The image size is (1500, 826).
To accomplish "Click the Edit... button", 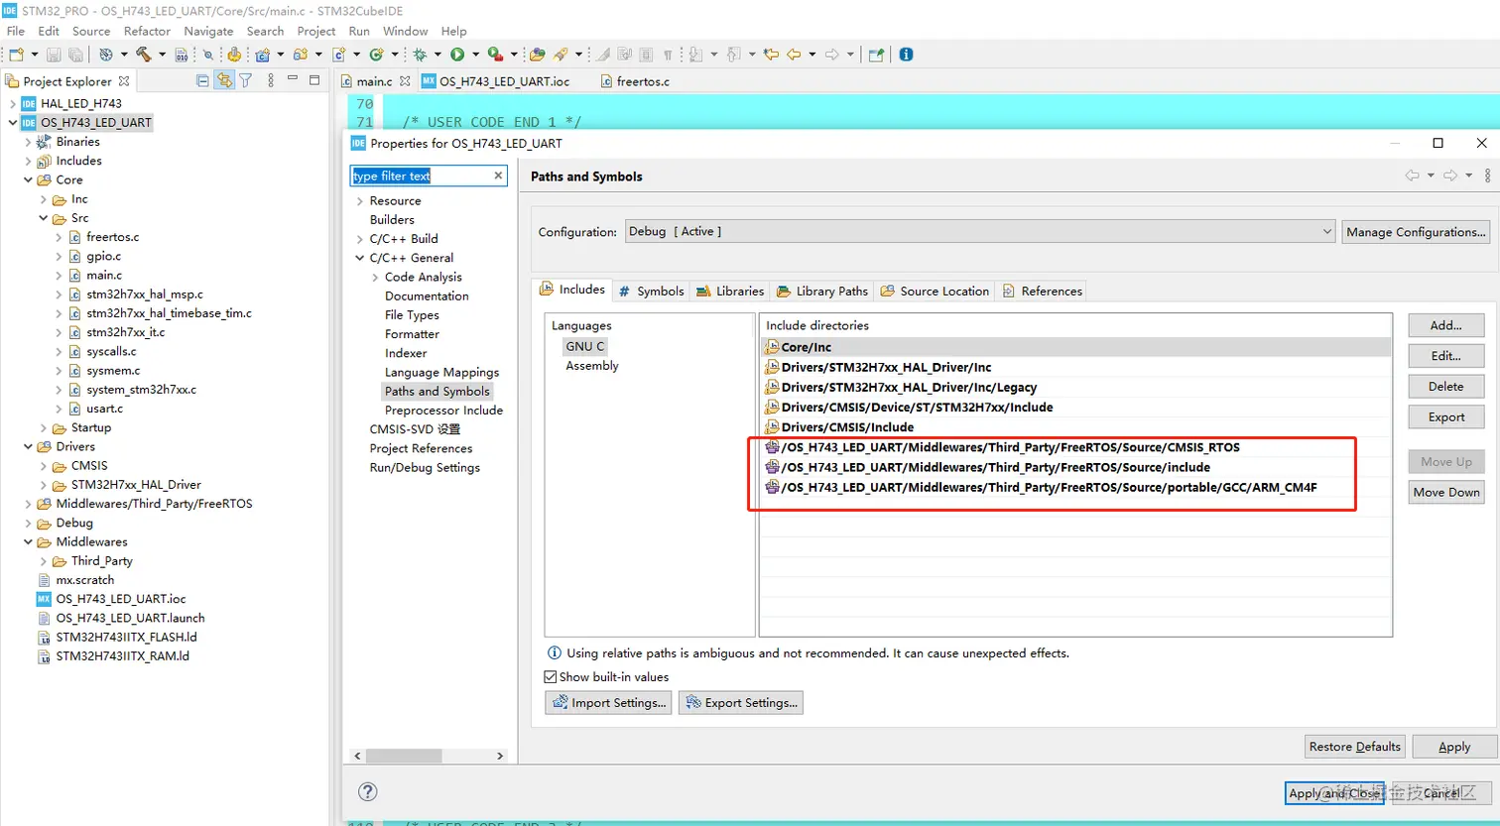I will coord(1445,356).
